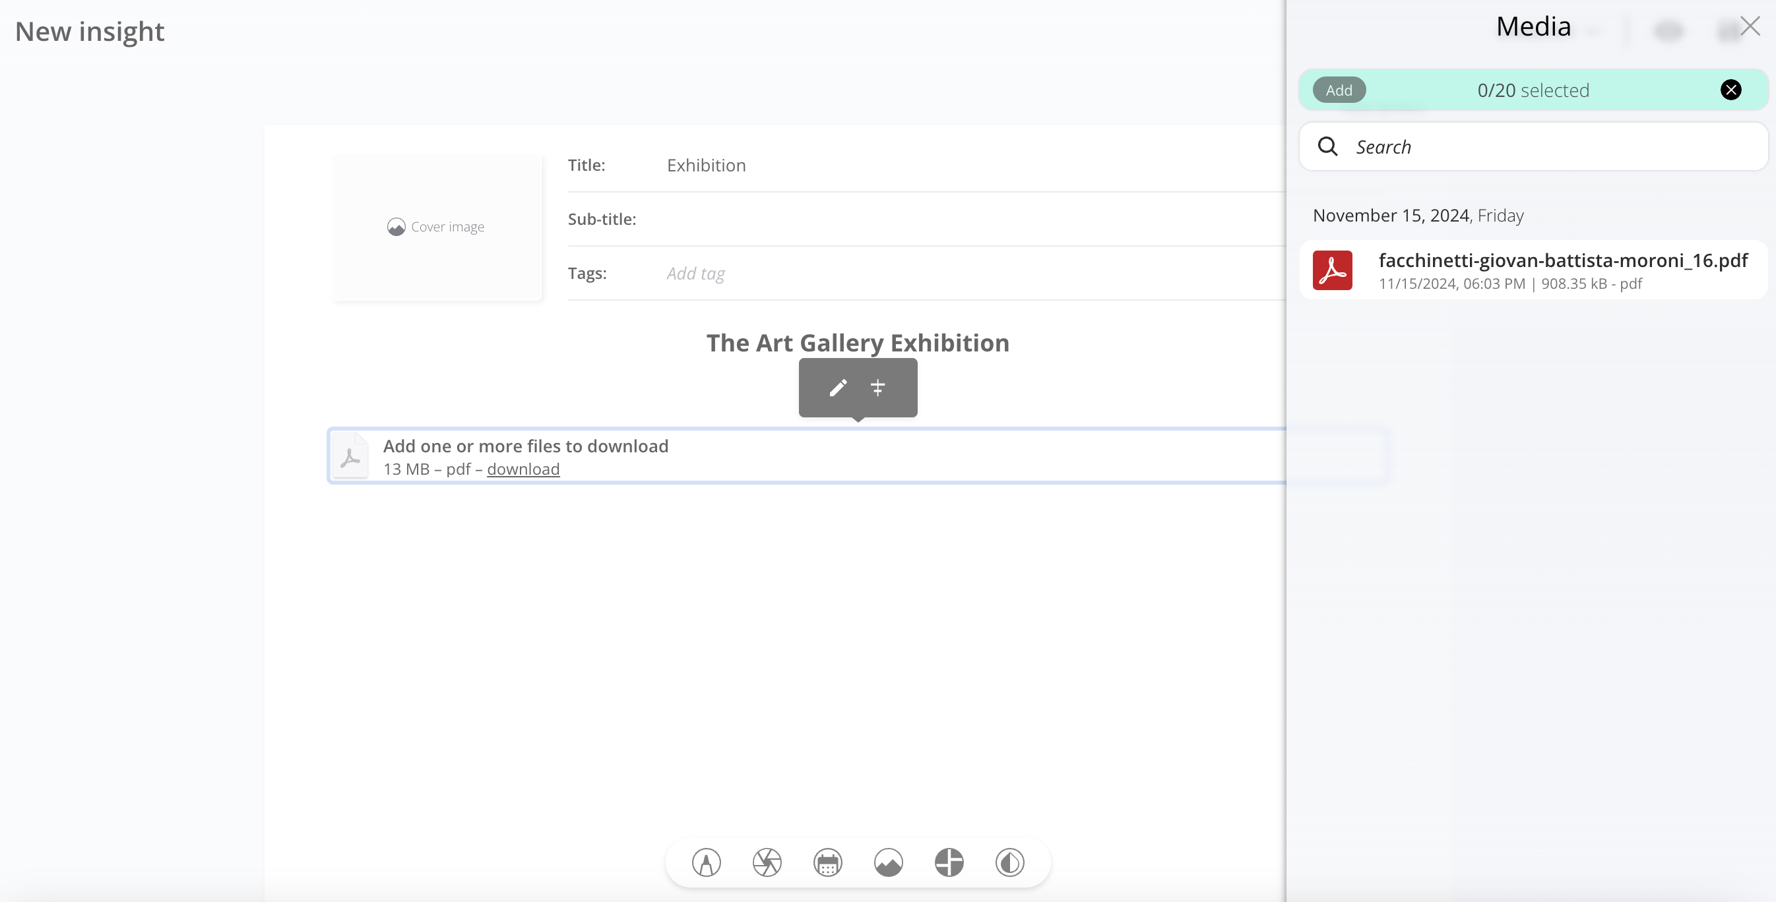Click the Cover image placeholder
Image resolution: width=1776 pixels, height=902 pixels.
tap(437, 227)
